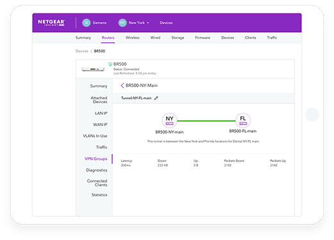
Task: Select the FL router node icon
Action: point(243,120)
